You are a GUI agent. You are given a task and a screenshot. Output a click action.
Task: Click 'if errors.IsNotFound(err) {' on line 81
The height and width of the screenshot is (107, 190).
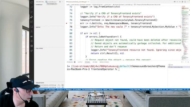[x=103, y=37]
